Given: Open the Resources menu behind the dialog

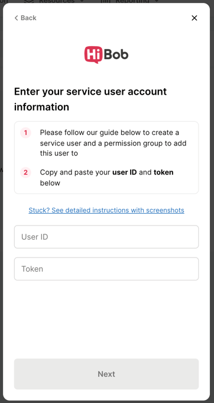Looking at the screenshot, I should (x=56, y=1).
